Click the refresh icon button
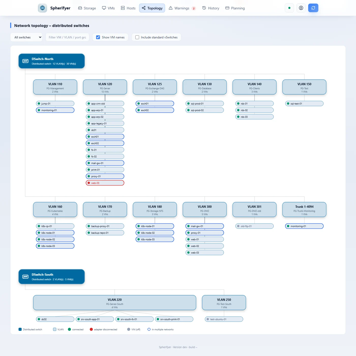Viewport: 356px width, 356px height. pos(313,8)
